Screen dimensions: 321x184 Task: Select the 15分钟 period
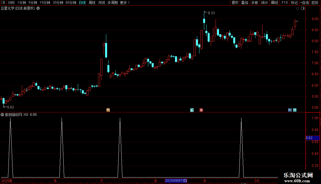pyautogui.click(x=45, y=3)
